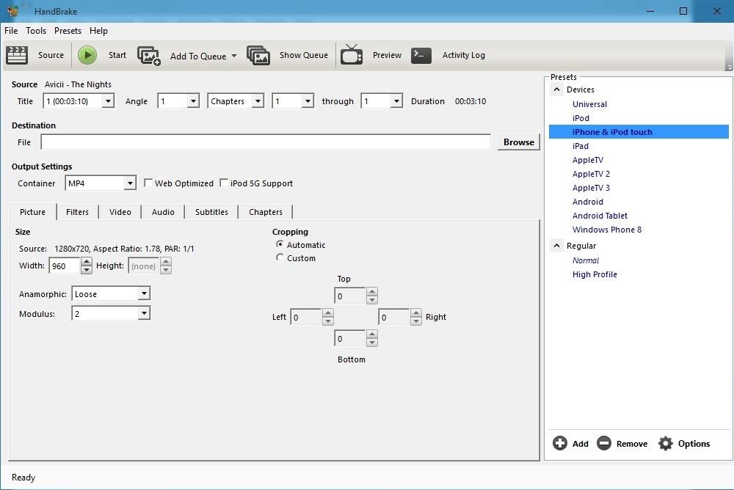Open the Modulus dropdown
The width and height of the screenshot is (734, 490).
pos(144,313)
